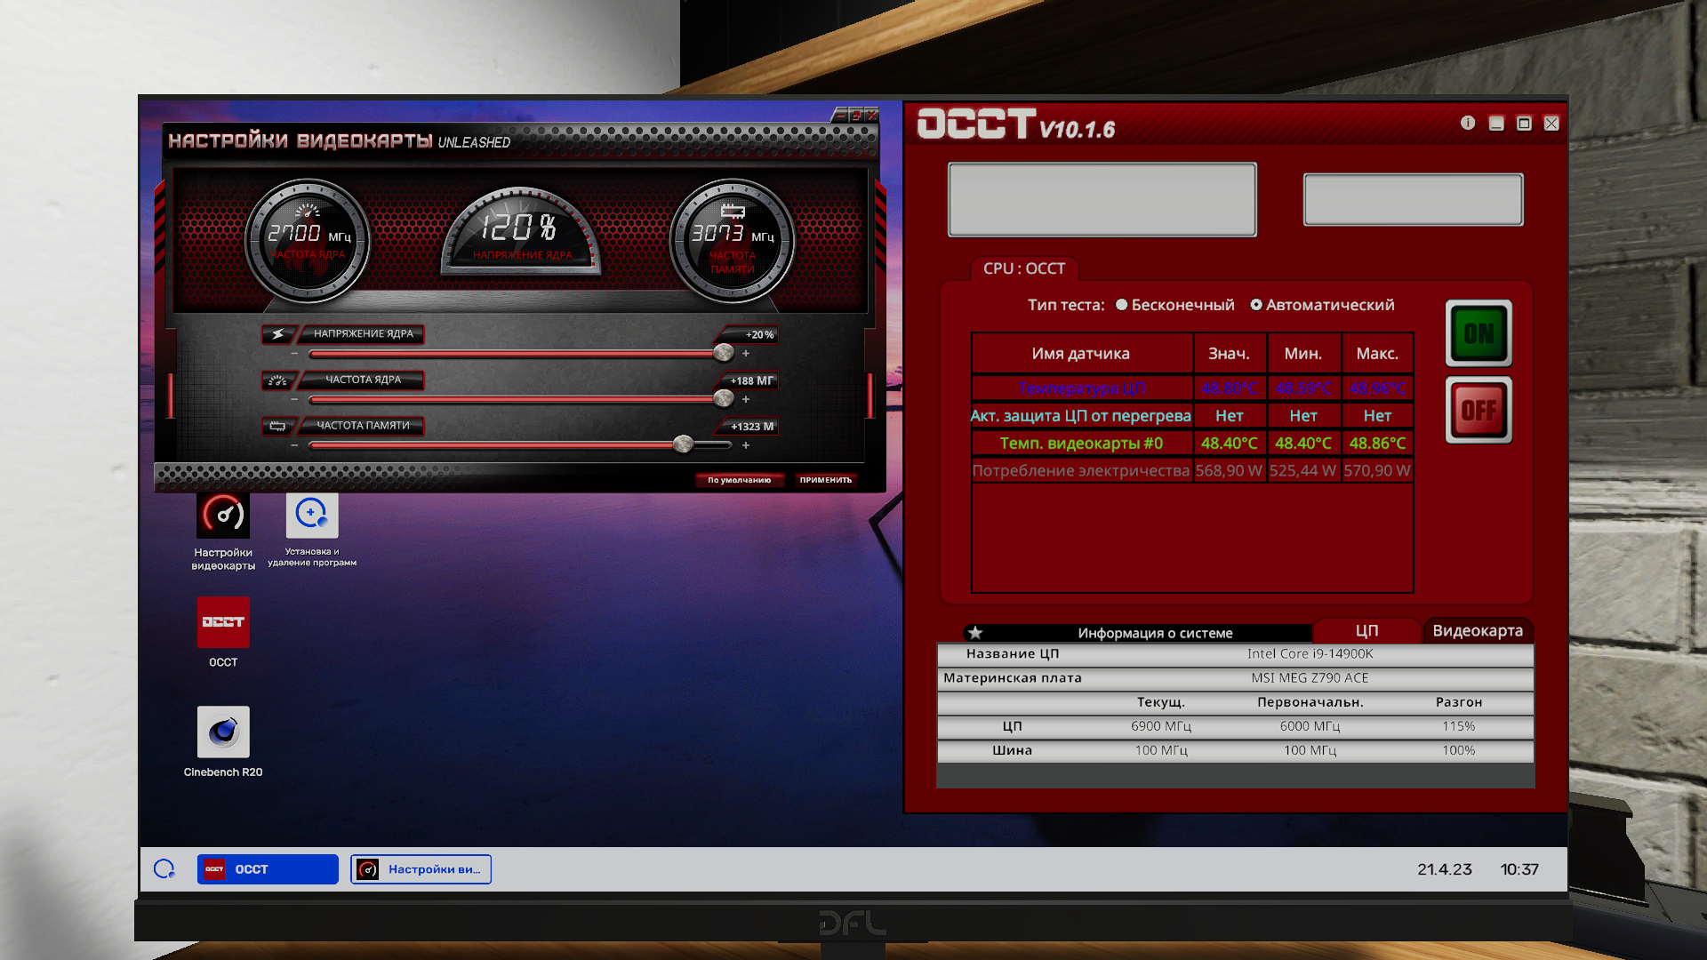Image resolution: width=1707 pixels, height=960 pixels.
Task: Increase core clock with the plus button
Action: 746,400
